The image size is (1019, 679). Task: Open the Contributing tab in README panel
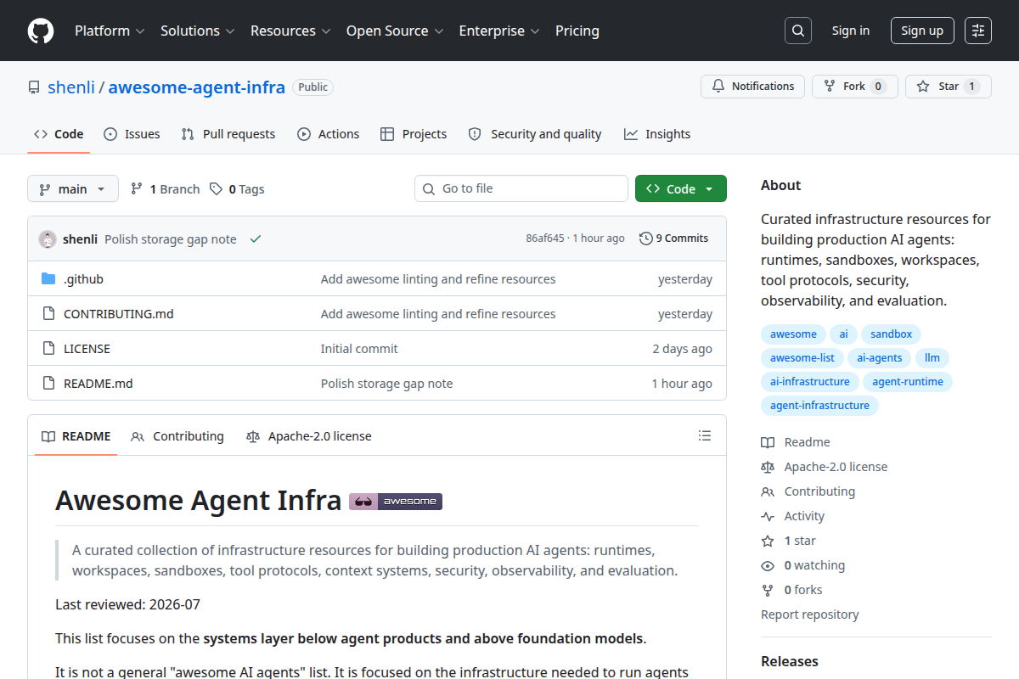177,436
